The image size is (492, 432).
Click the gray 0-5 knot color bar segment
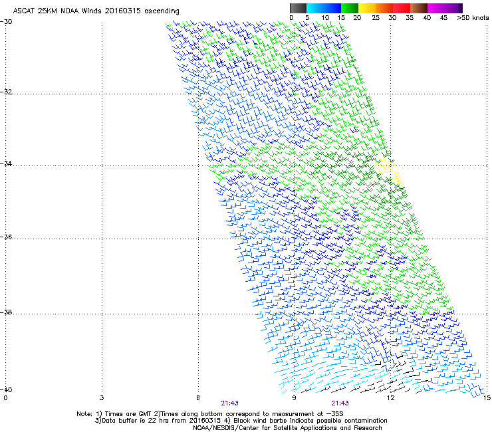298,8
